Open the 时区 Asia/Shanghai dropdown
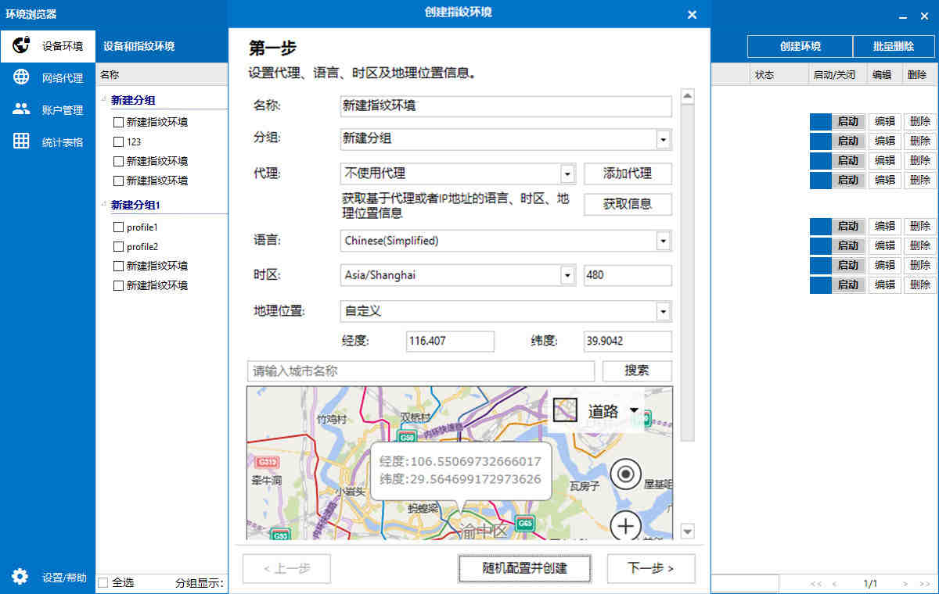Screen dimensions: 939x594 point(567,275)
